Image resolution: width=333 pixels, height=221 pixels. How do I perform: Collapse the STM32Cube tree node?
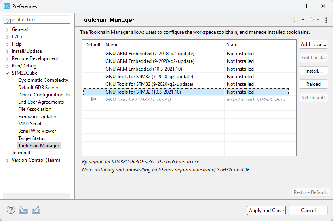tap(7, 73)
